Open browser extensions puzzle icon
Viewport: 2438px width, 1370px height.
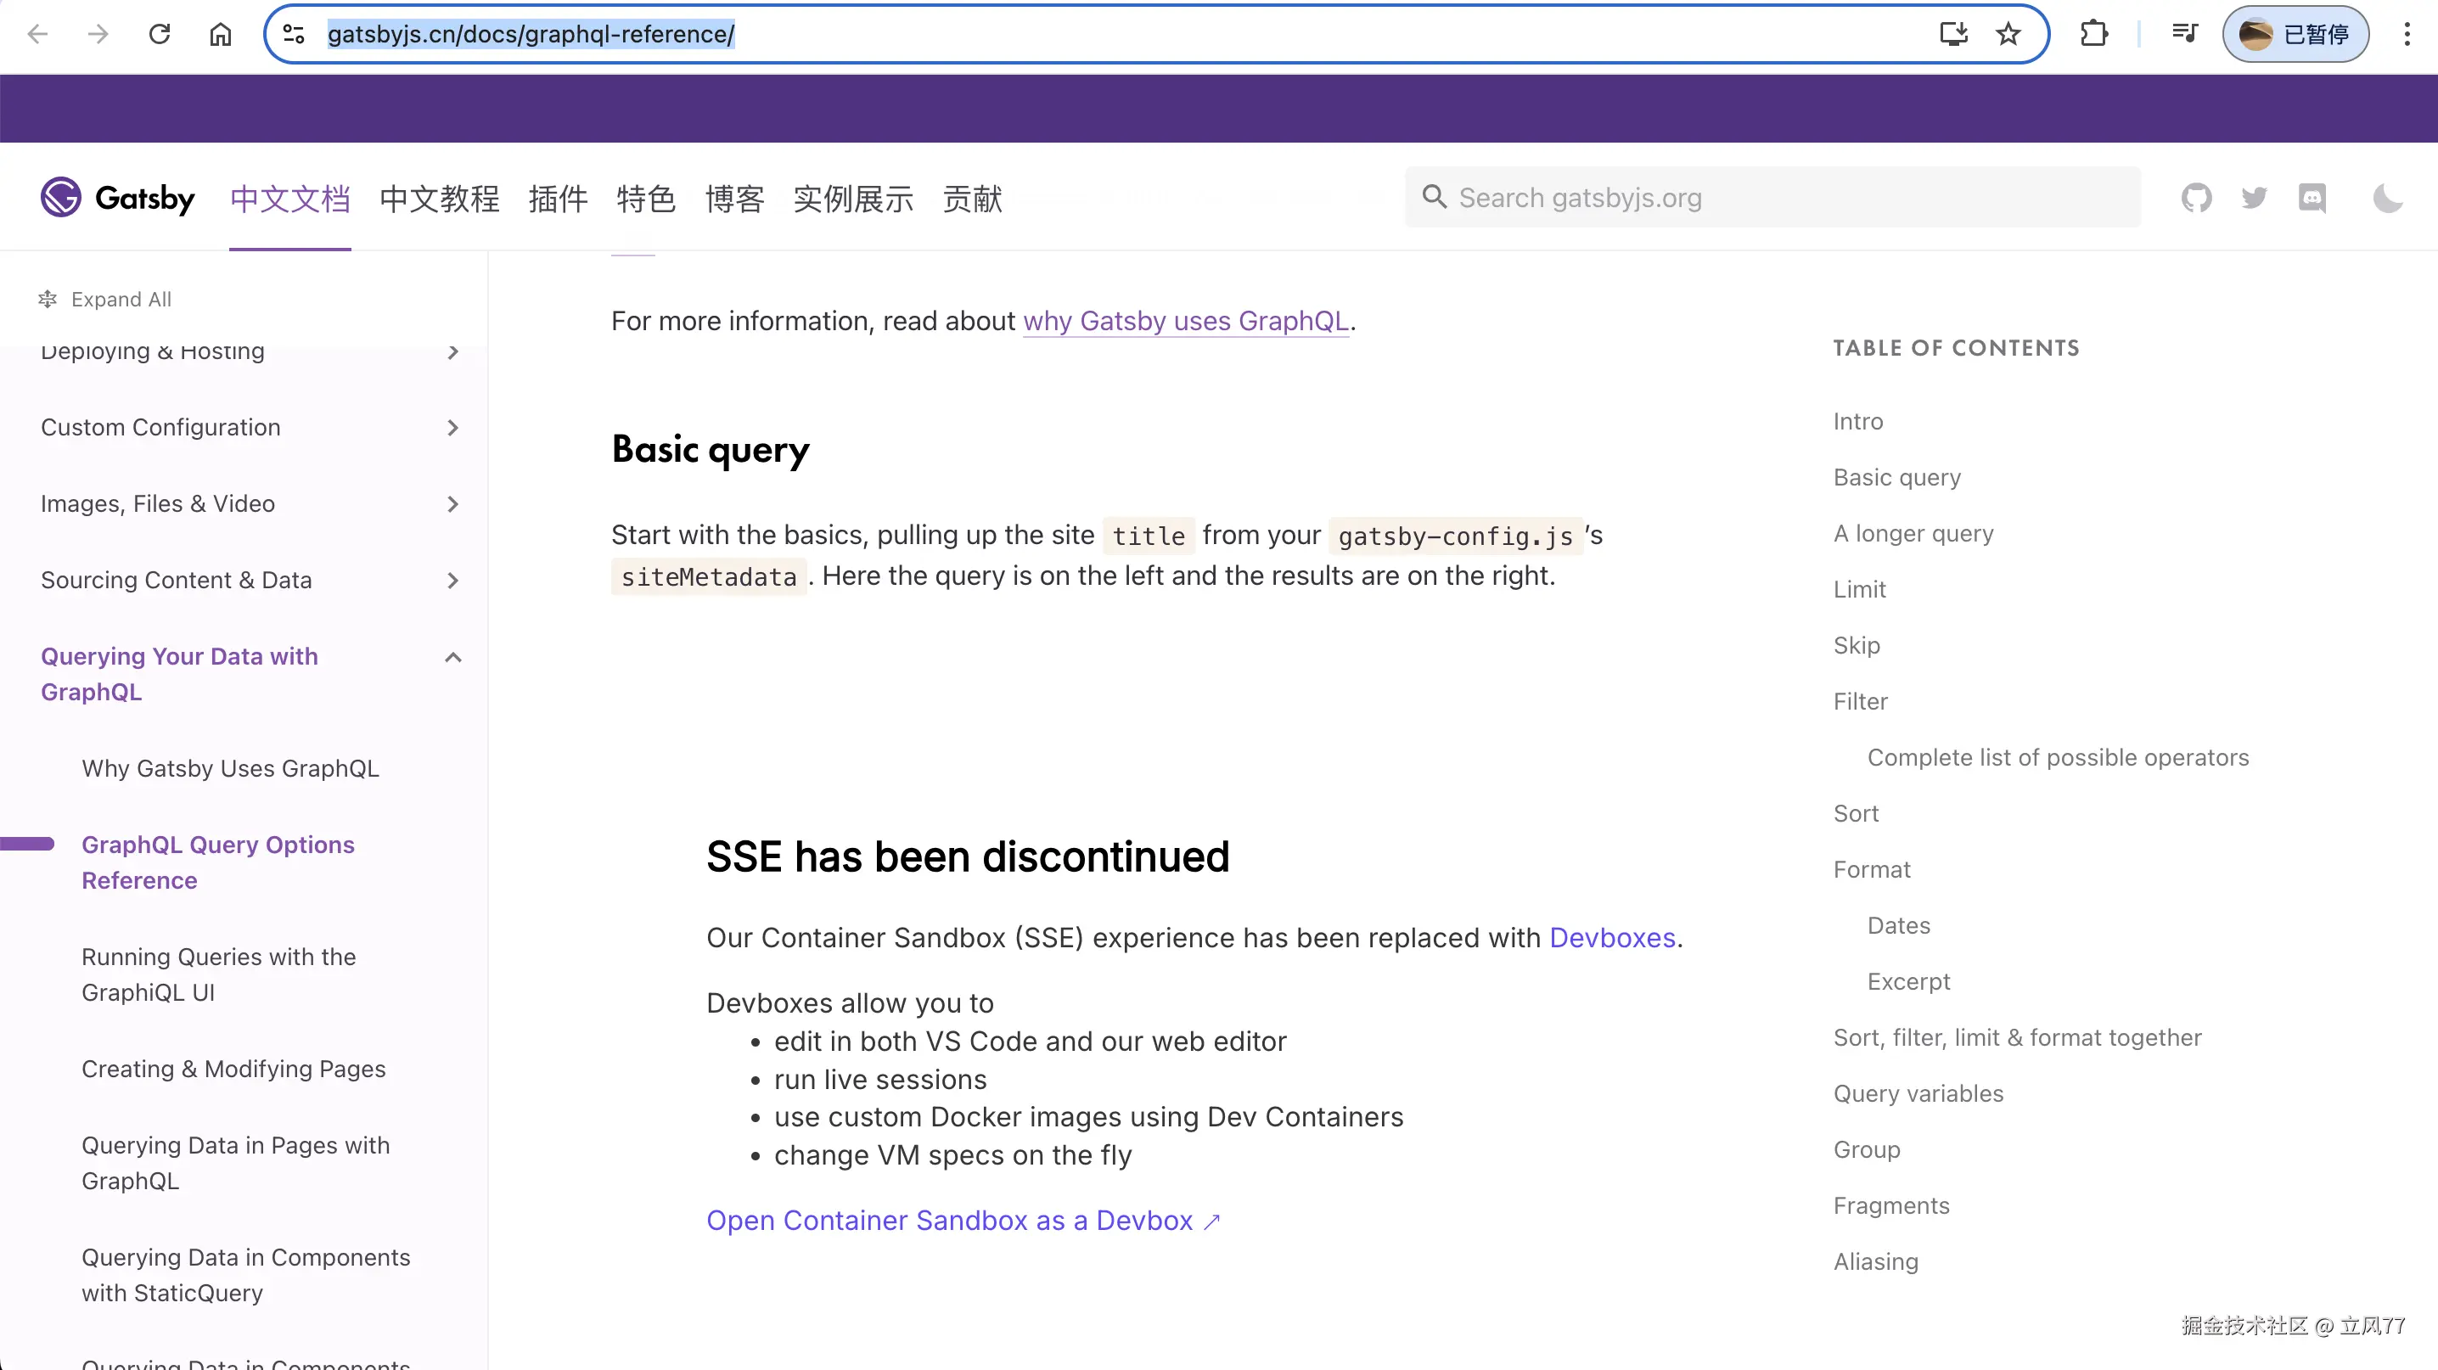2093,34
